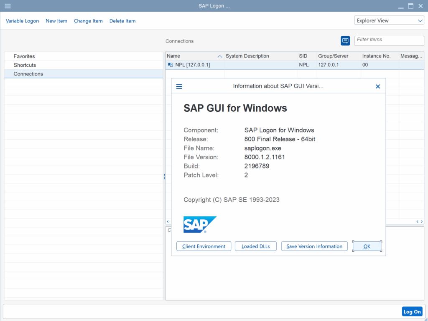The width and height of the screenshot is (428, 321).
Task: Click the SAP logo in the dialog
Action: coord(200,225)
